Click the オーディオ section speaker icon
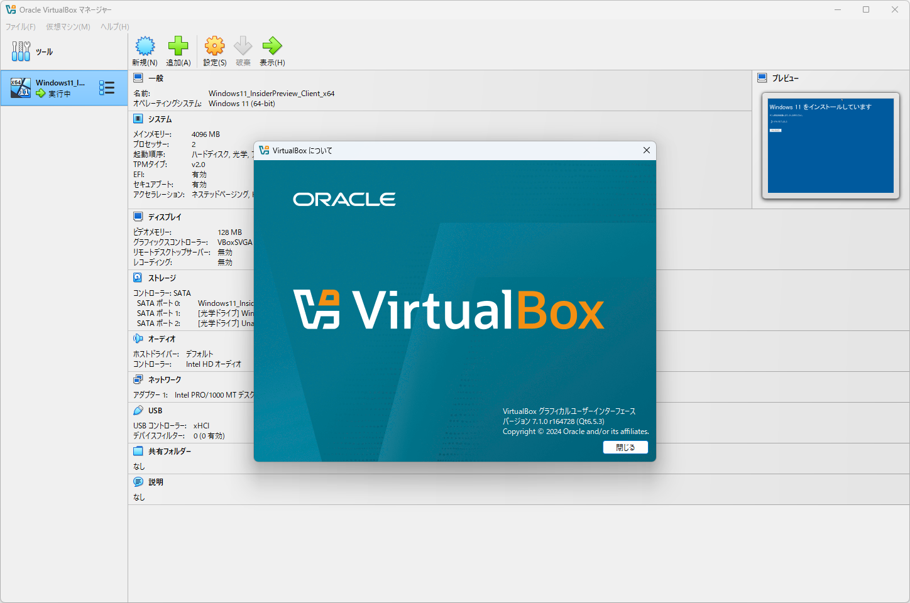 point(138,339)
